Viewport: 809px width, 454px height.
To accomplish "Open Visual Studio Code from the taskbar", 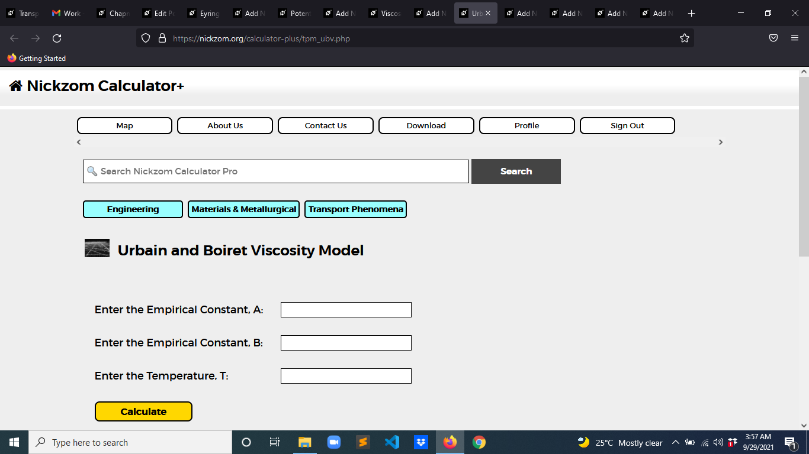I will [x=392, y=442].
